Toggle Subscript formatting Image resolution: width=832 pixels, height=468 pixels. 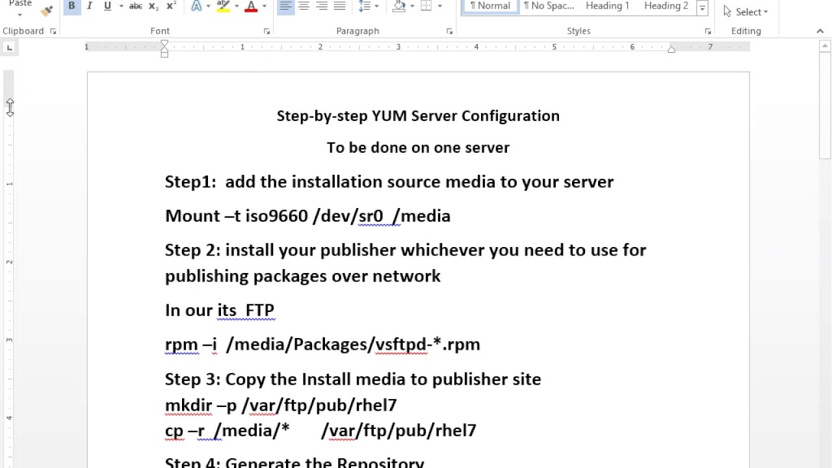153,6
